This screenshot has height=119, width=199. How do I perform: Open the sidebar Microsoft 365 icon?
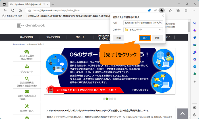[195, 59]
